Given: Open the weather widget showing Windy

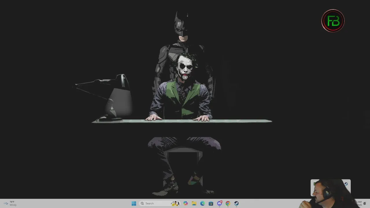Looking at the screenshot, I should coord(10,203).
